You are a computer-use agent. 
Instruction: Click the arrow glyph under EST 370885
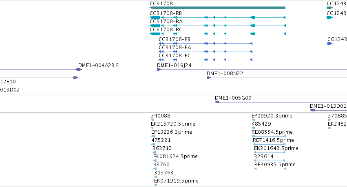pyautogui.click(x=329, y=120)
